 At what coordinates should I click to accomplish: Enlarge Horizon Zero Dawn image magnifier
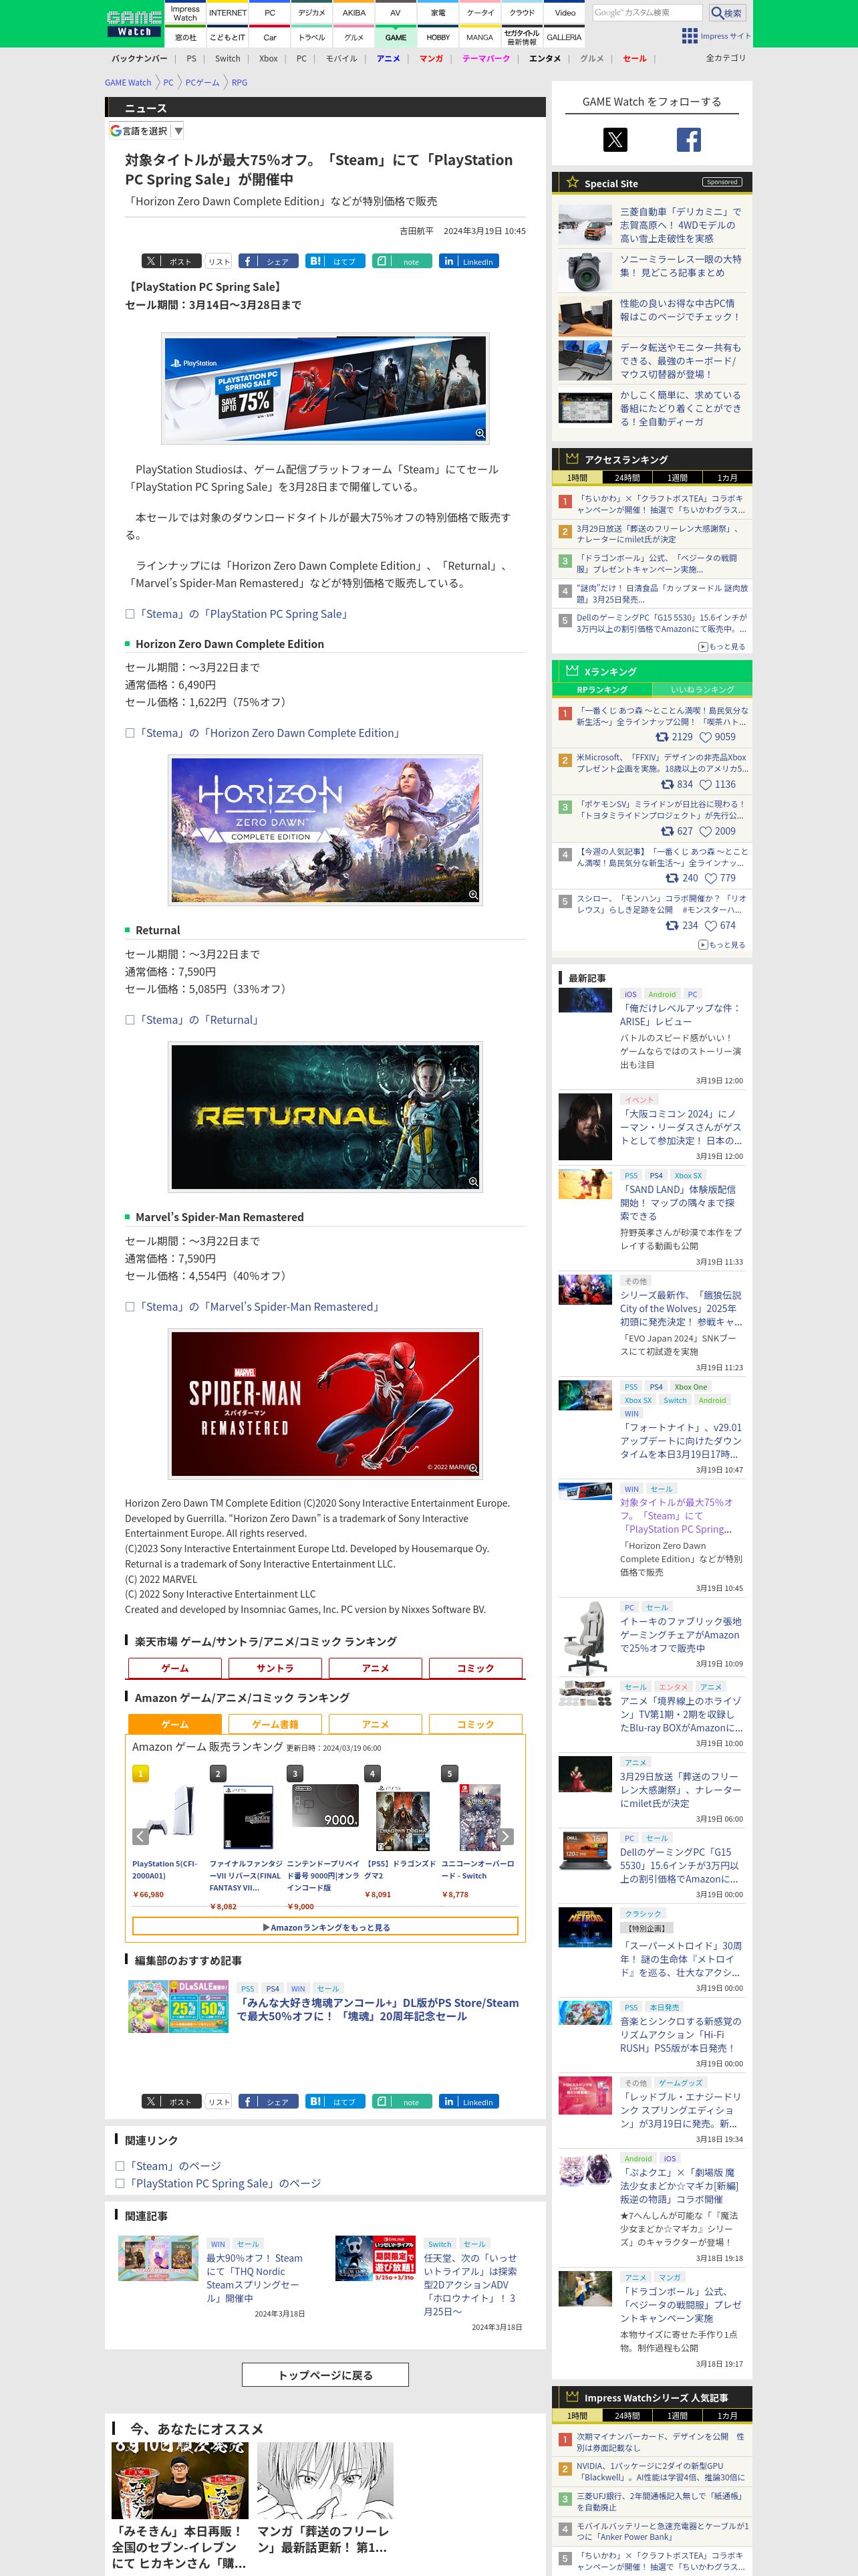click(472, 894)
